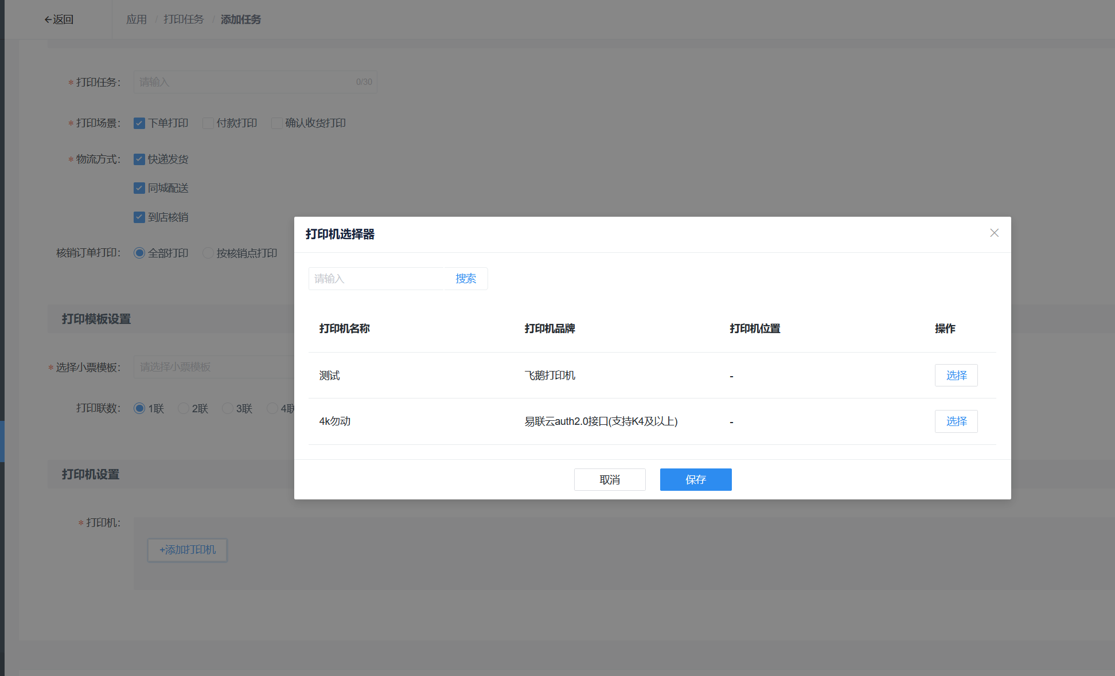Toggle 同城配送 checkbox
The image size is (1115, 676).
(139, 188)
